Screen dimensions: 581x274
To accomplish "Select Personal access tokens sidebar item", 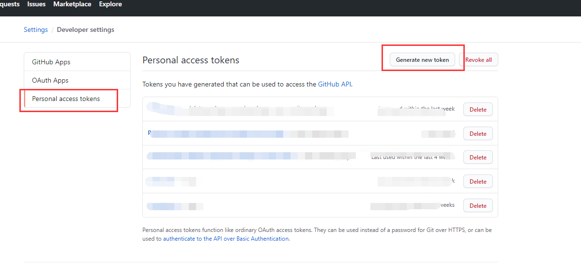I will click(x=66, y=99).
